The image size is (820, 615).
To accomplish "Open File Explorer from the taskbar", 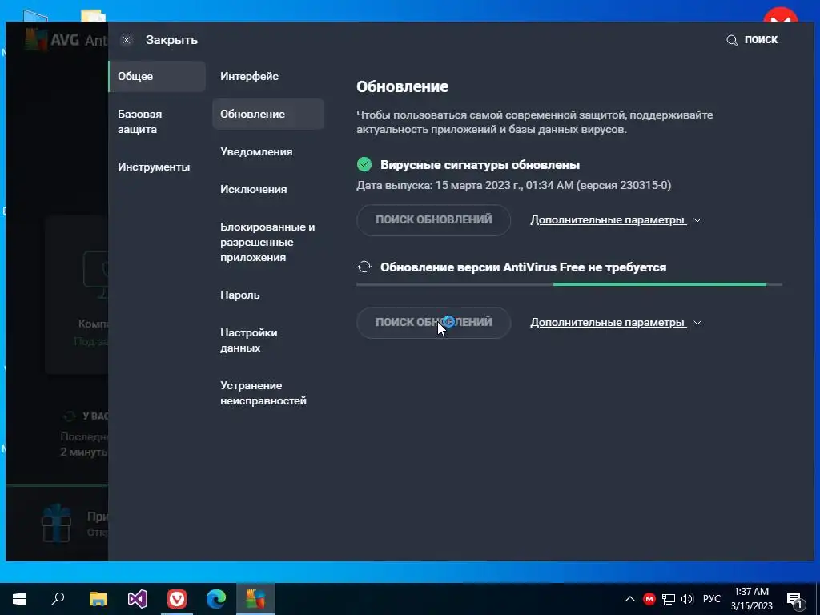I will pyautogui.click(x=98, y=599).
